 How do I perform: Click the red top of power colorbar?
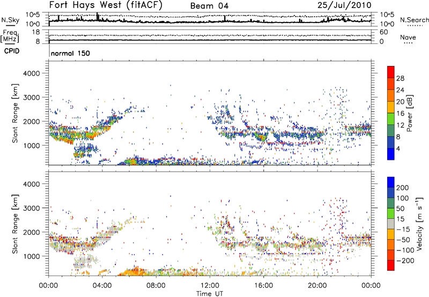pyautogui.click(x=391, y=72)
